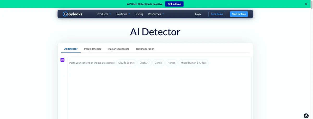313x119 pixels.
Task: Dismiss the announcement banner with X
Action: point(306,4)
